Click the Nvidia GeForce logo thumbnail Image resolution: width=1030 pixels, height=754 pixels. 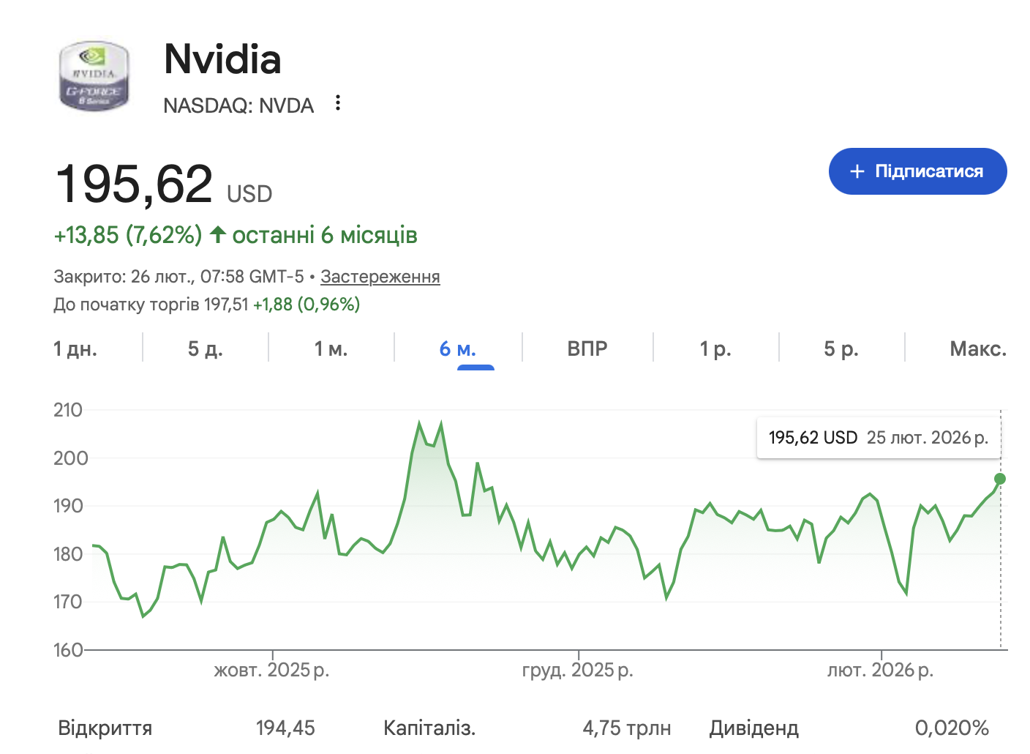coord(94,77)
